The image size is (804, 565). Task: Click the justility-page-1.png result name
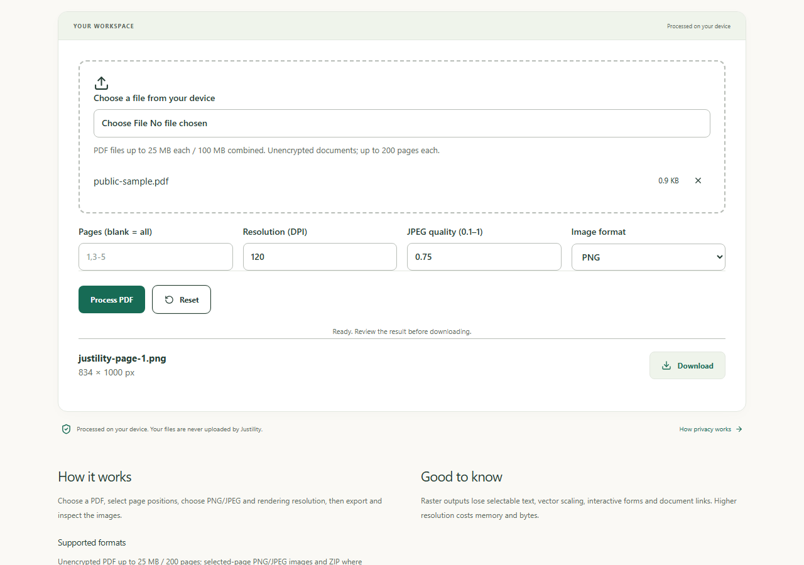click(x=122, y=358)
